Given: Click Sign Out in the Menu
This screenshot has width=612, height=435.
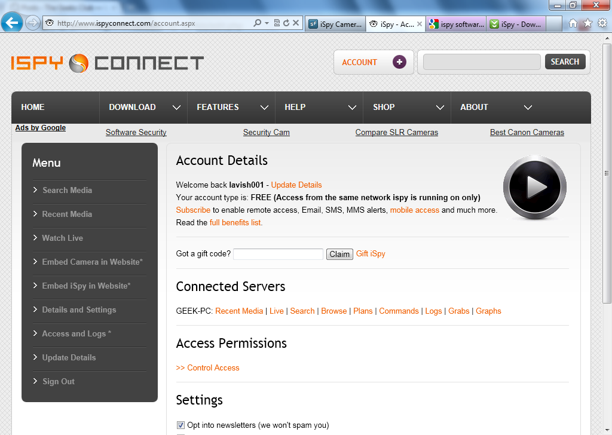Looking at the screenshot, I should (59, 382).
